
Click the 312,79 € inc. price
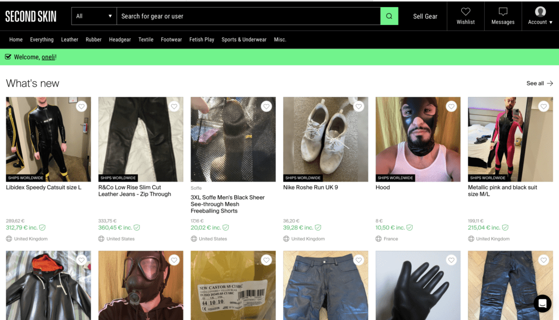[x=22, y=227]
